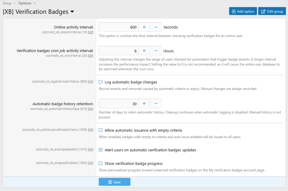This screenshot has width=288, height=191.
Task: Go to Setup in breadcrumb
Action: pos(7,3)
